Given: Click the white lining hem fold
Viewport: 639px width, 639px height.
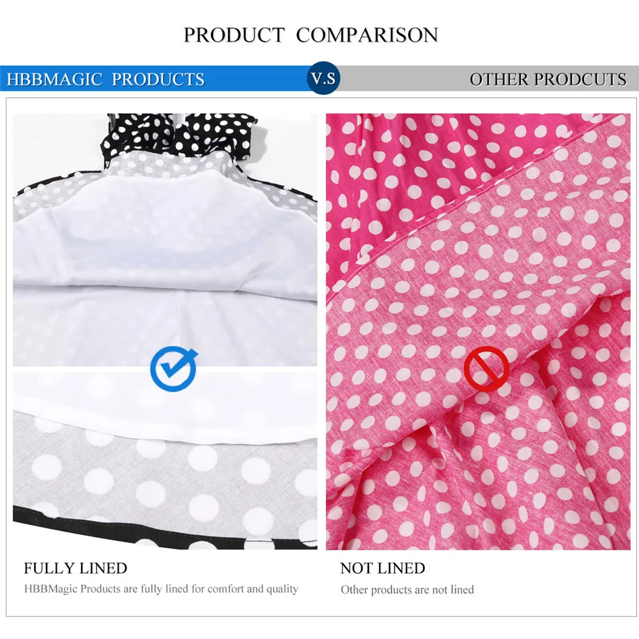Looking at the screenshot, I should coord(165,408).
